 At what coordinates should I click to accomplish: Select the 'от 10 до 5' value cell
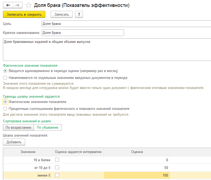coord(28,168)
